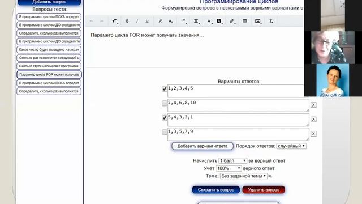Open the text alignment tool
Viewport: 362px width, 204px height.
click(196, 21)
